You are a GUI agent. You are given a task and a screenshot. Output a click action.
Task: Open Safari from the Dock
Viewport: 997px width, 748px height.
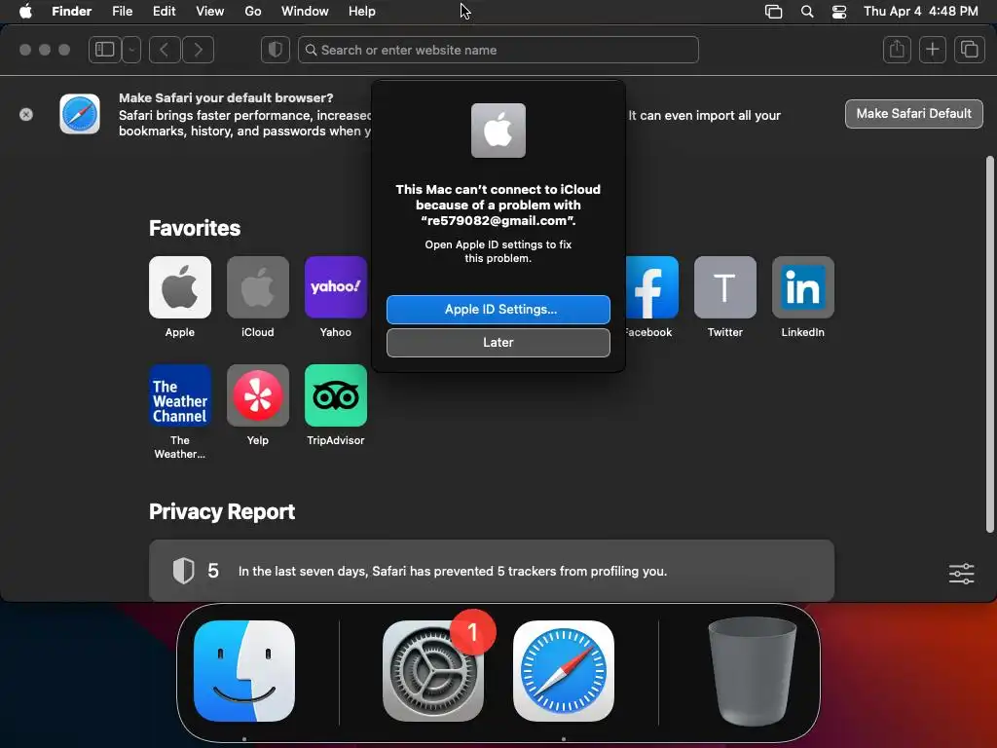(x=564, y=671)
